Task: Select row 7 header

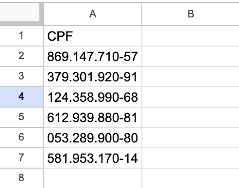Action: tap(22, 158)
